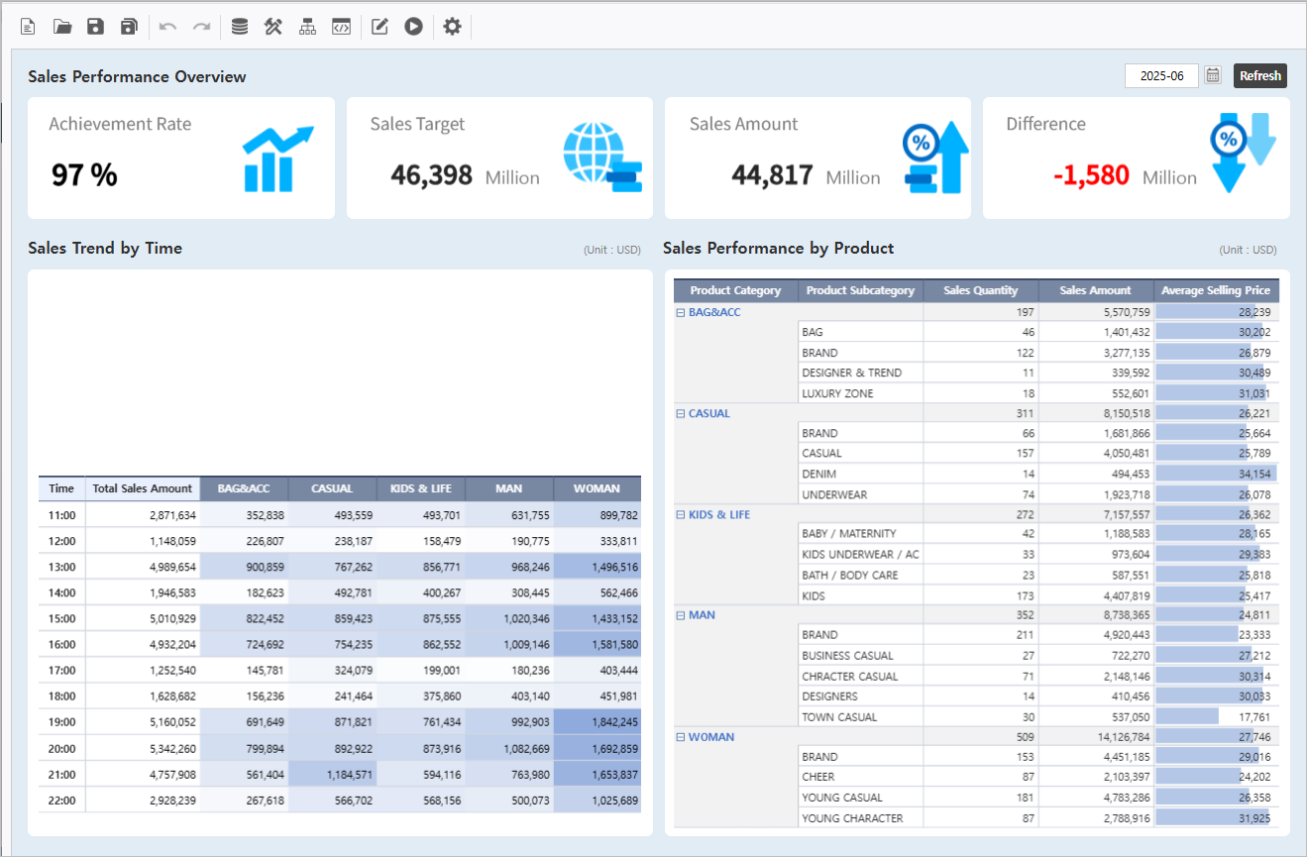This screenshot has height=857, width=1307.
Task: Open the code script window icon
Action: point(341,27)
